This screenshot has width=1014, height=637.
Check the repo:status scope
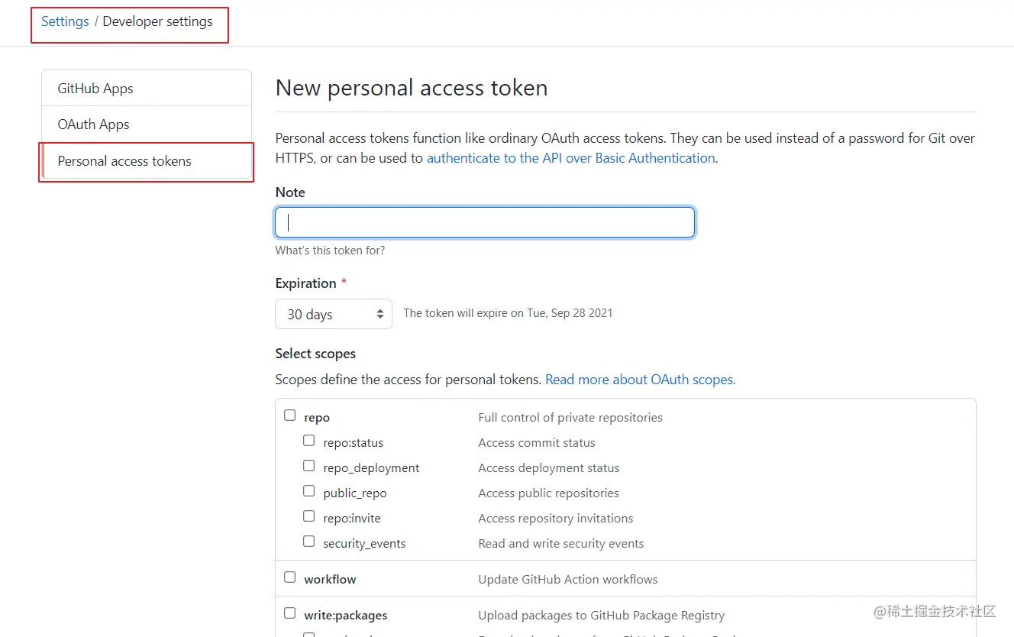pyautogui.click(x=308, y=441)
